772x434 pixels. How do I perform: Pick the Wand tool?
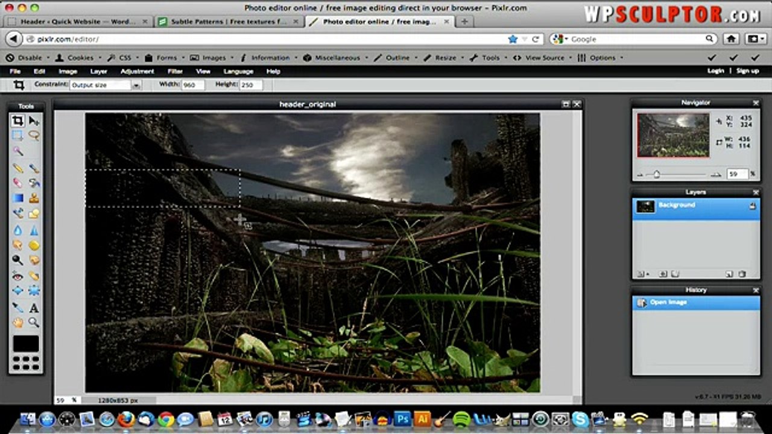pyautogui.click(x=18, y=151)
